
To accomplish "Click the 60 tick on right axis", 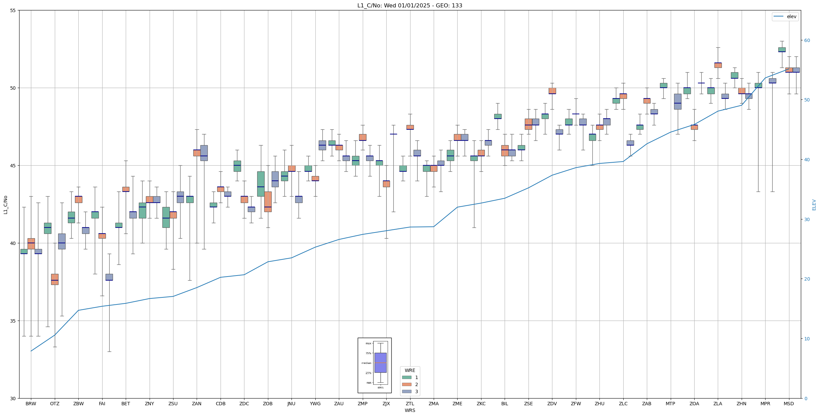I will [807, 40].
